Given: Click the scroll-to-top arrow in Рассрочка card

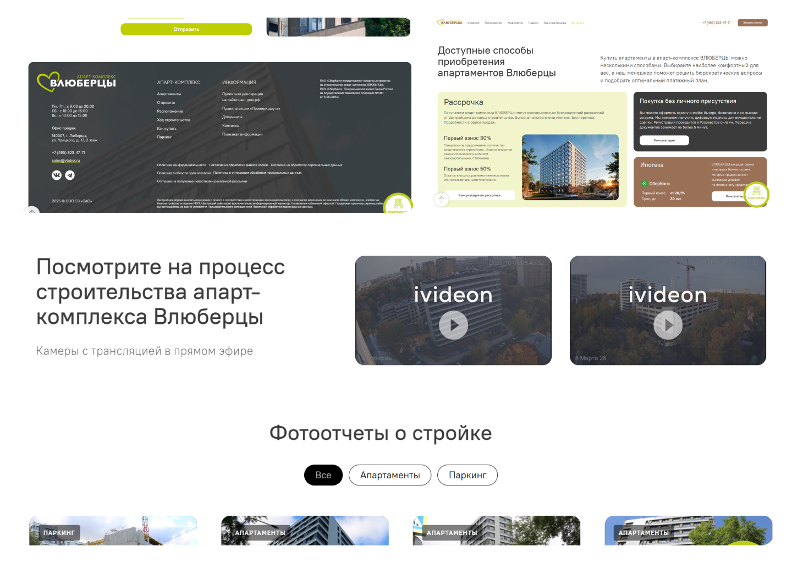Looking at the screenshot, I should (x=442, y=200).
